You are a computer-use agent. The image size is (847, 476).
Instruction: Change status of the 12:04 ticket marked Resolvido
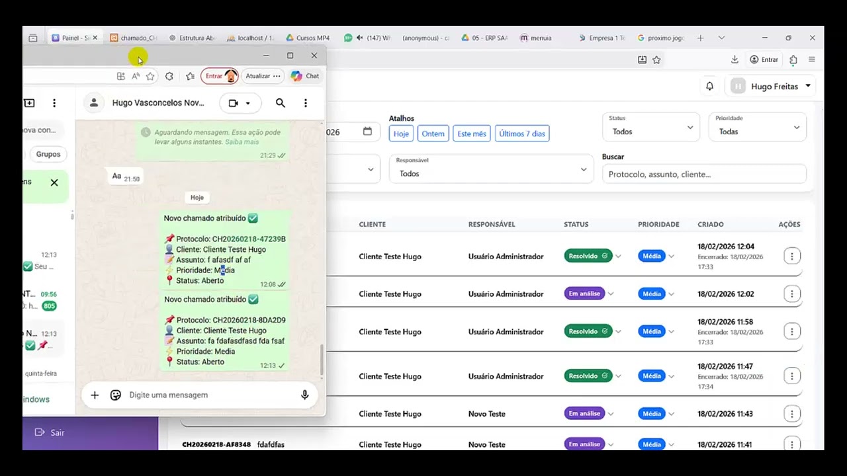coord(593,256)
